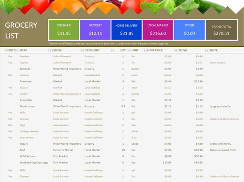Open the UNIT PRICE filter dropdown
Image resolution: width=244 pixels, height=182 pixels.
click(x=176, y=51)
